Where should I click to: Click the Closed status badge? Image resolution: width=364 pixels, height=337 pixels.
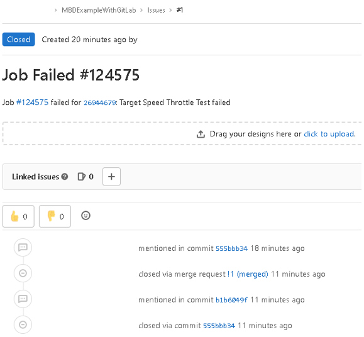19,40
